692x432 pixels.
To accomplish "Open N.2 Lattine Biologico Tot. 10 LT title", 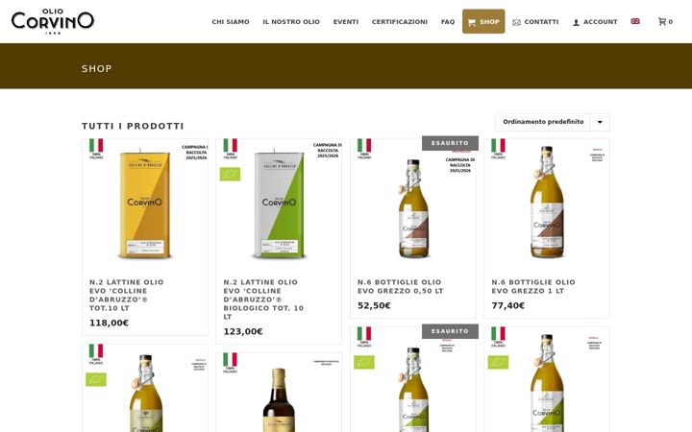I will coord(263,300).
